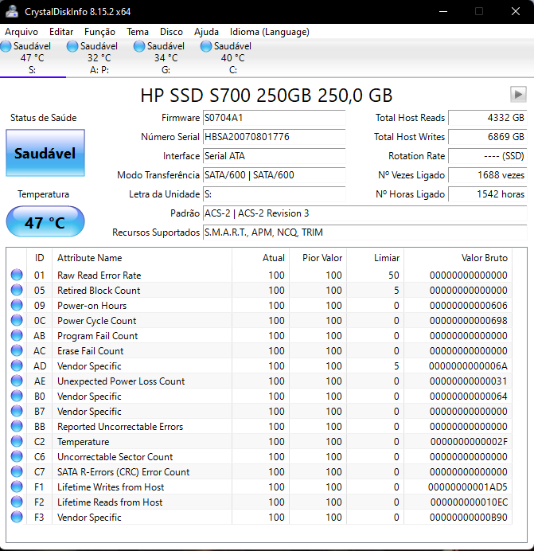Click status orb for SATA R-Errors row
This screenshot has width=534, height=551.
tap(17, 471)
